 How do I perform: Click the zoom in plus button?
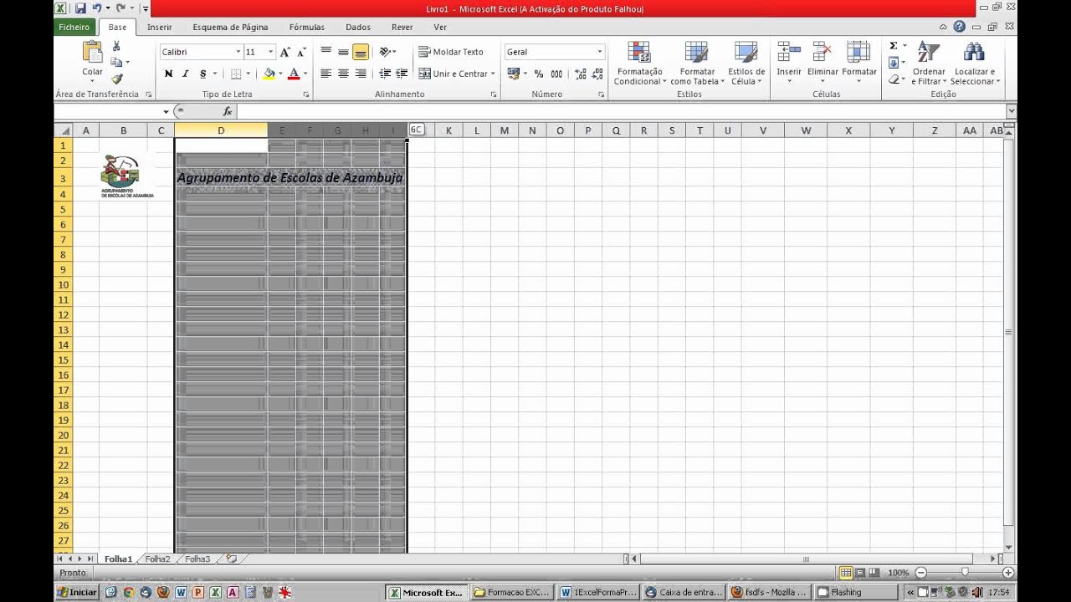1008,573
